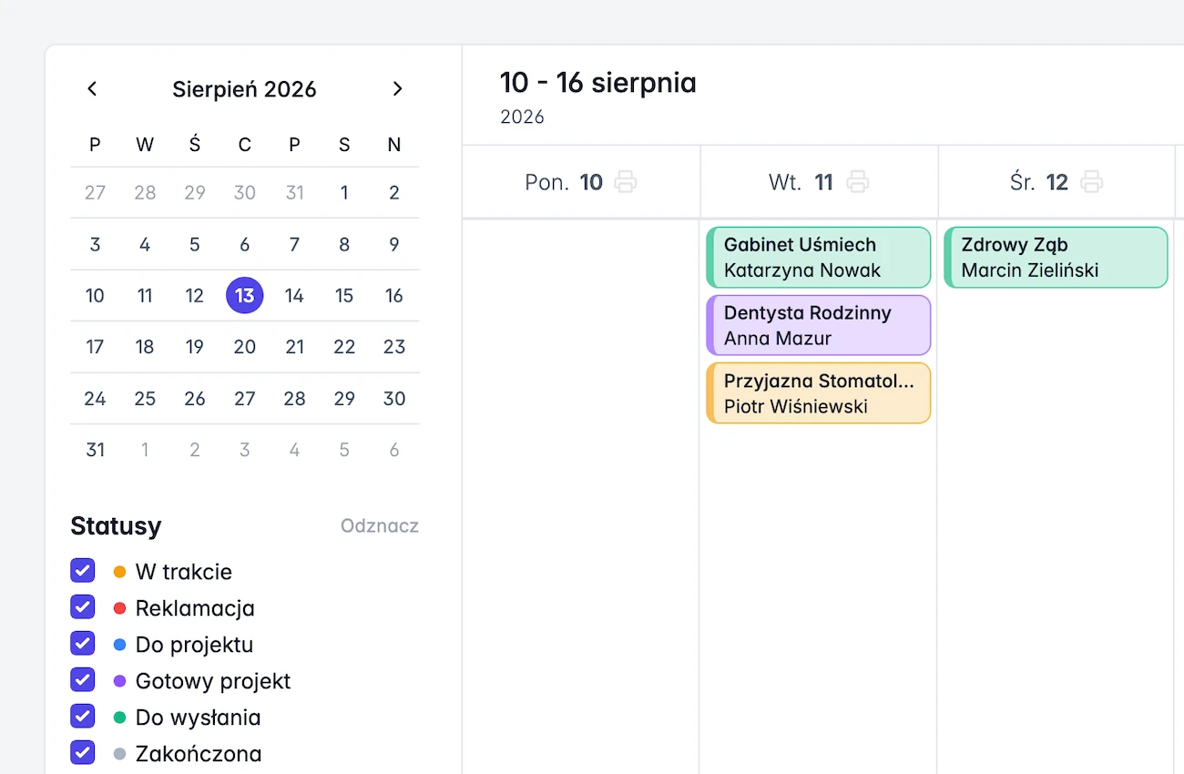Click the printer icon for Wt. 11
Screen dimensions: 1184x774
858,182
